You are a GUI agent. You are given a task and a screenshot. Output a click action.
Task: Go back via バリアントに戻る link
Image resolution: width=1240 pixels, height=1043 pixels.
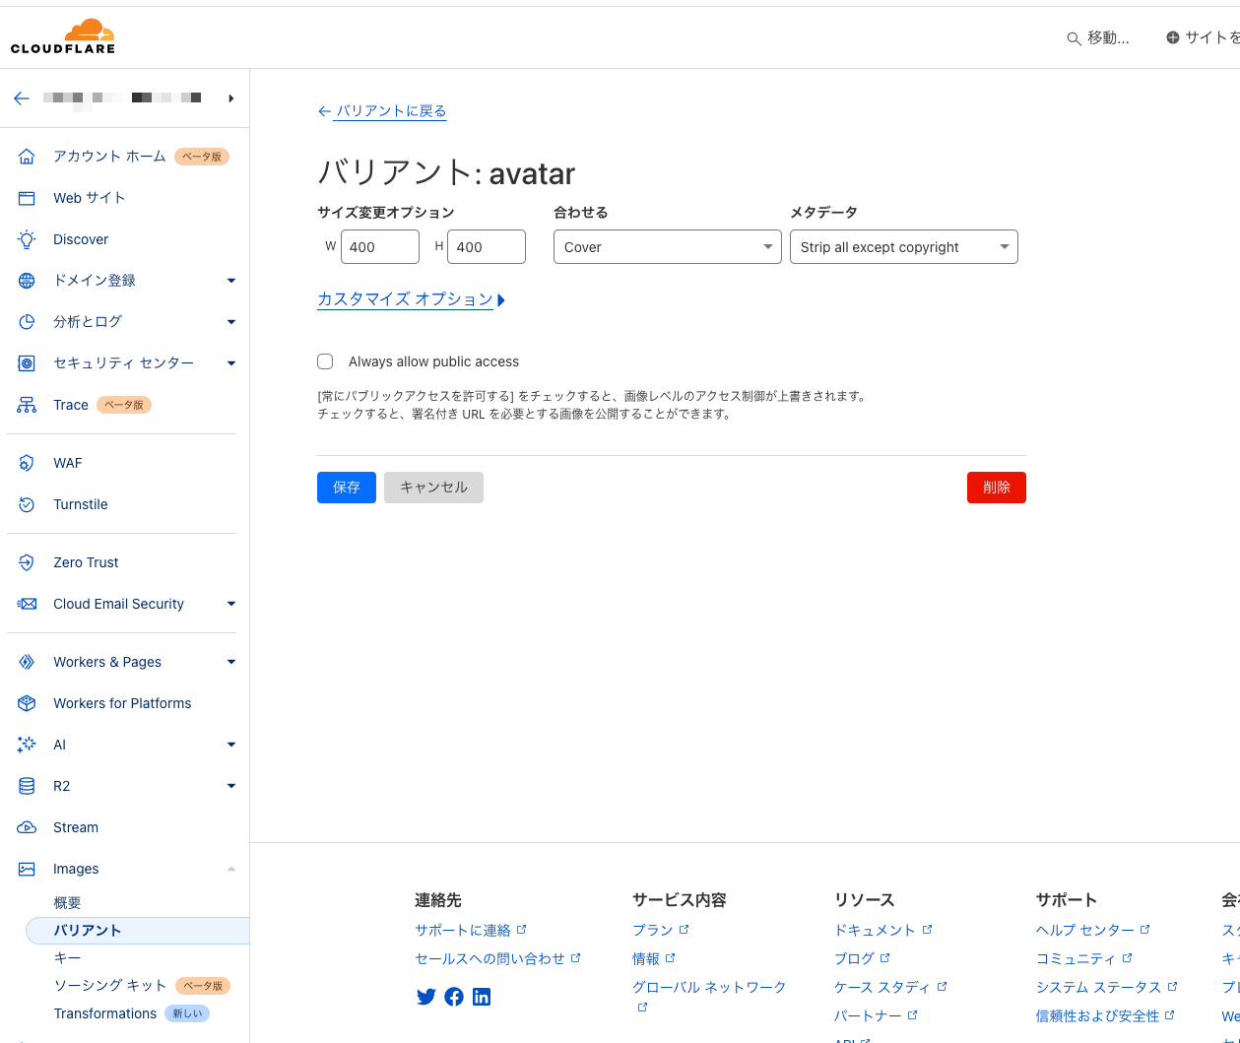point(382,111)
